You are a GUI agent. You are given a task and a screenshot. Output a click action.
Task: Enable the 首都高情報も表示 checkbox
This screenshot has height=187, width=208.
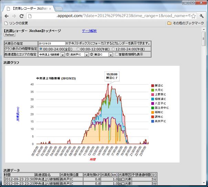[x=117, y=54]
